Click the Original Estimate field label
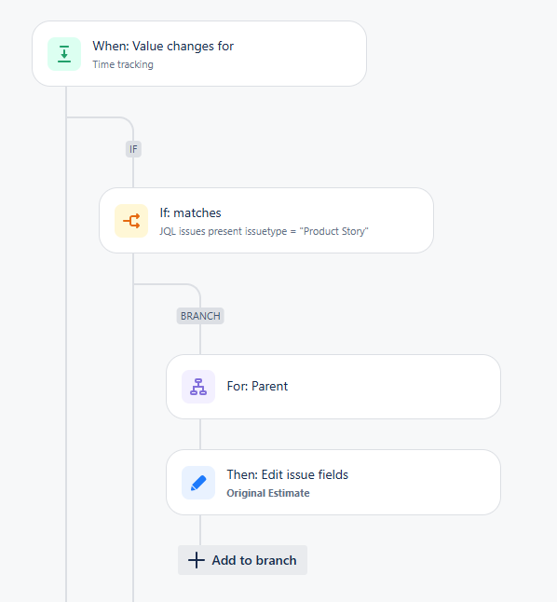This screenshot has width=557, height=602. tap(268, 493)
